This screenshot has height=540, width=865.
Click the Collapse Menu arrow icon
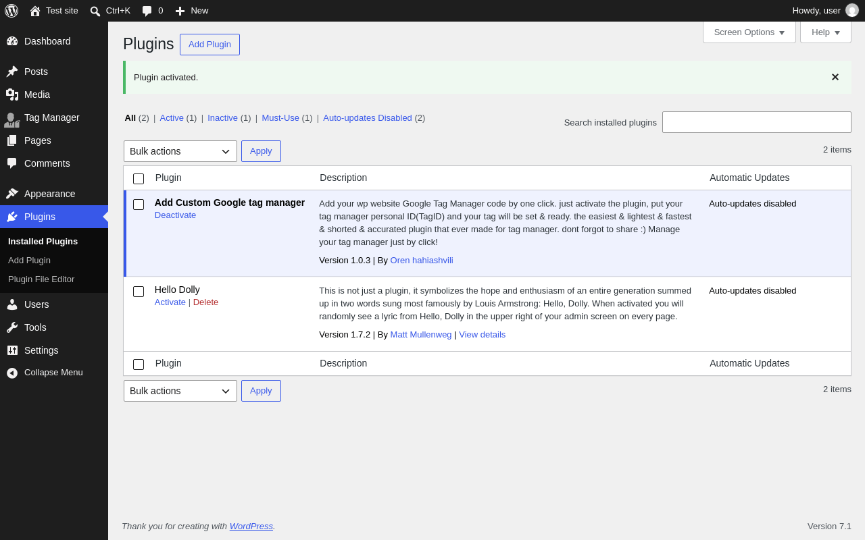(x=12, y=373)
